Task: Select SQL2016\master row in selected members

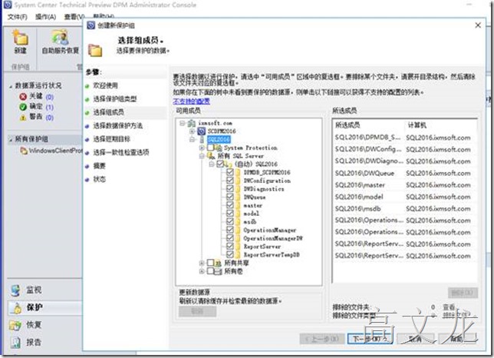Action: pos(404,185)
